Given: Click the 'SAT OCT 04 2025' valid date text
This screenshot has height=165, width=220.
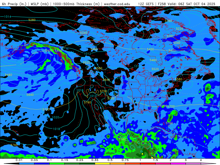Looking at the screenshot, I should (x=201, y=4).
